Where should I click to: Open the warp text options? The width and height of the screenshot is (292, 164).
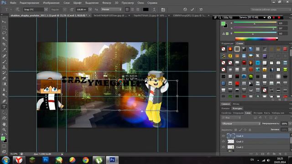pyautogui.click(x=154, y=10)
